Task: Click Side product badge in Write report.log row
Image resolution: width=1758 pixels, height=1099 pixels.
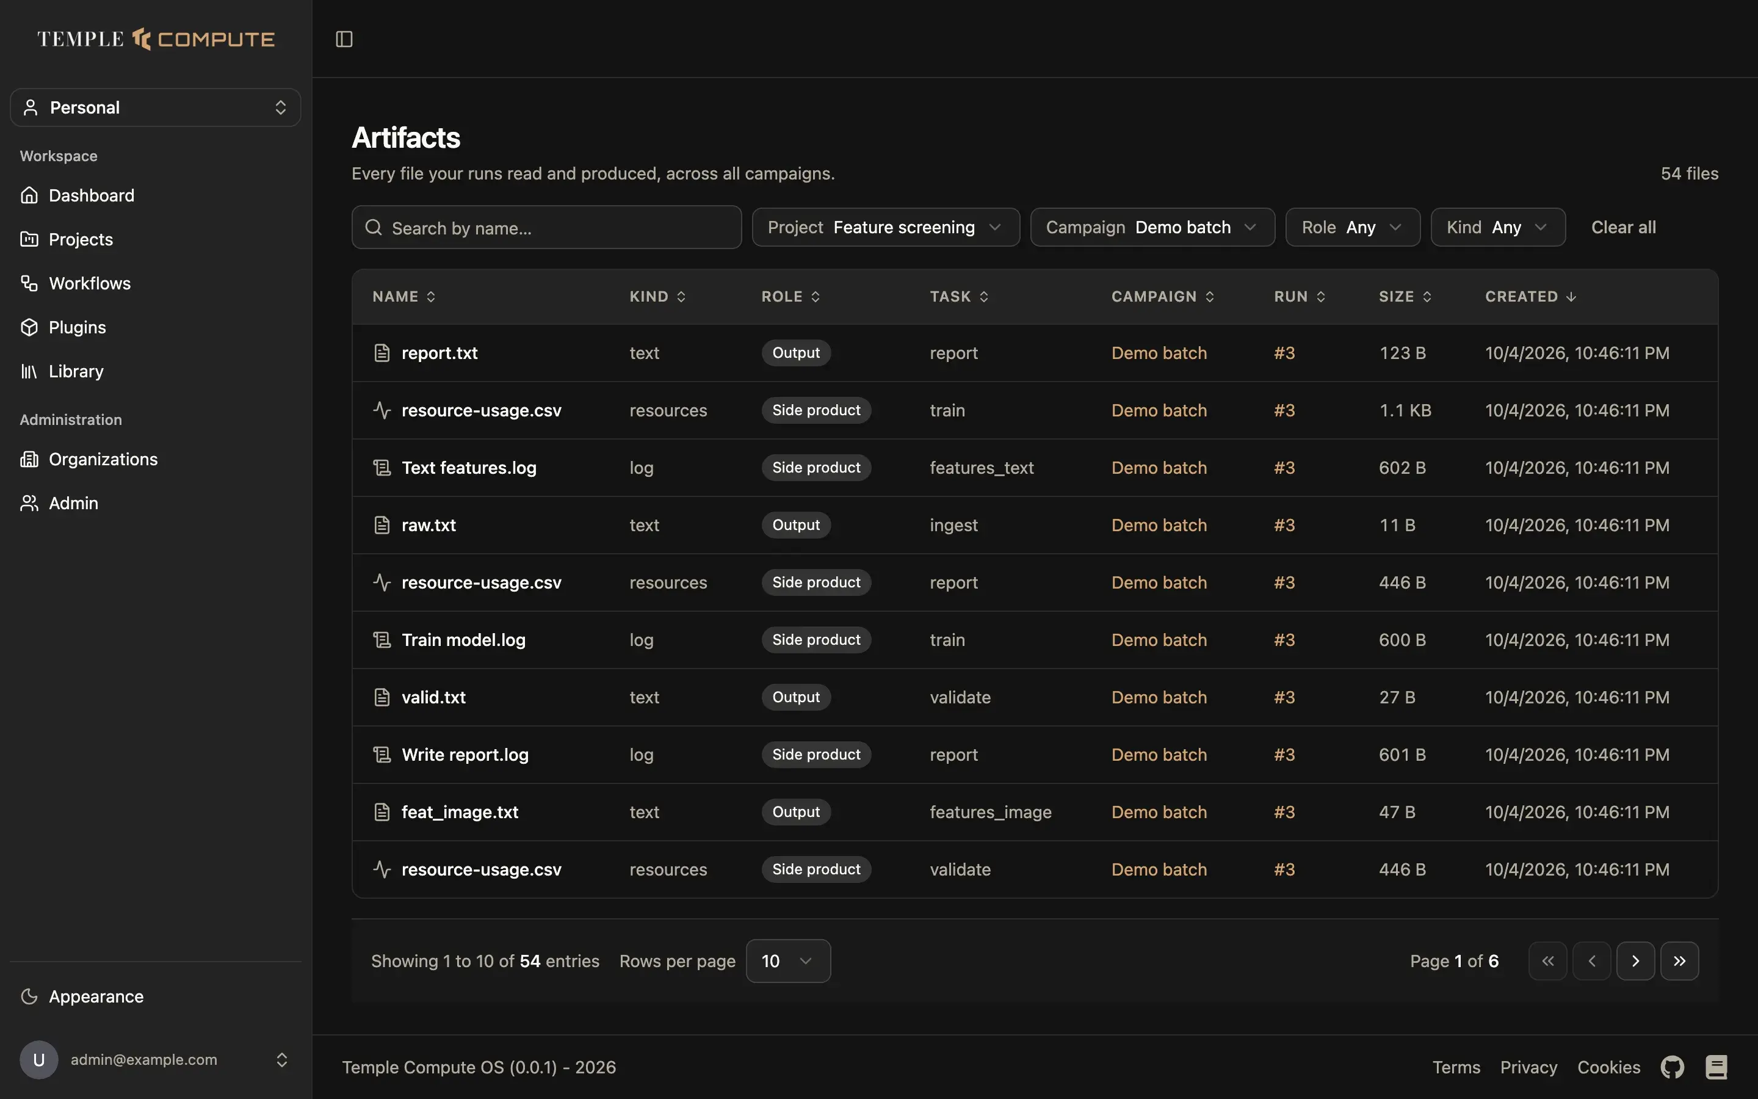Action: pos(816,755)
